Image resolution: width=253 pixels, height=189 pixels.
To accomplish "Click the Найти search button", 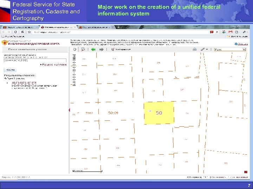I will pyautogui.click(x=10, y=70).
